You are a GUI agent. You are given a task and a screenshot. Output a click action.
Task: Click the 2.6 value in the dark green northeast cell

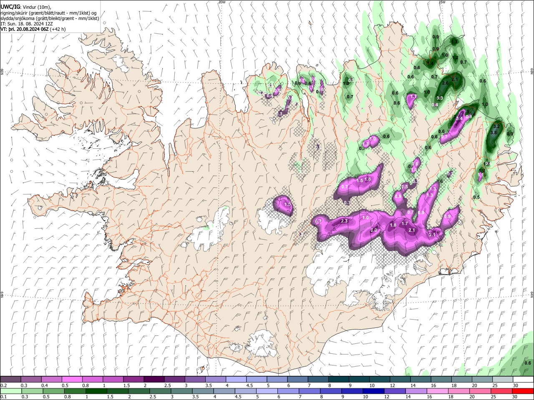(x=445, y=83)
